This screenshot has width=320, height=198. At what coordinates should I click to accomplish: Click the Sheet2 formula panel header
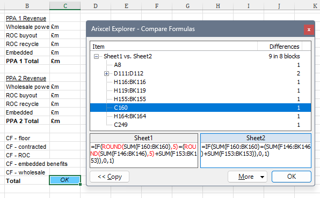(256, 138)
